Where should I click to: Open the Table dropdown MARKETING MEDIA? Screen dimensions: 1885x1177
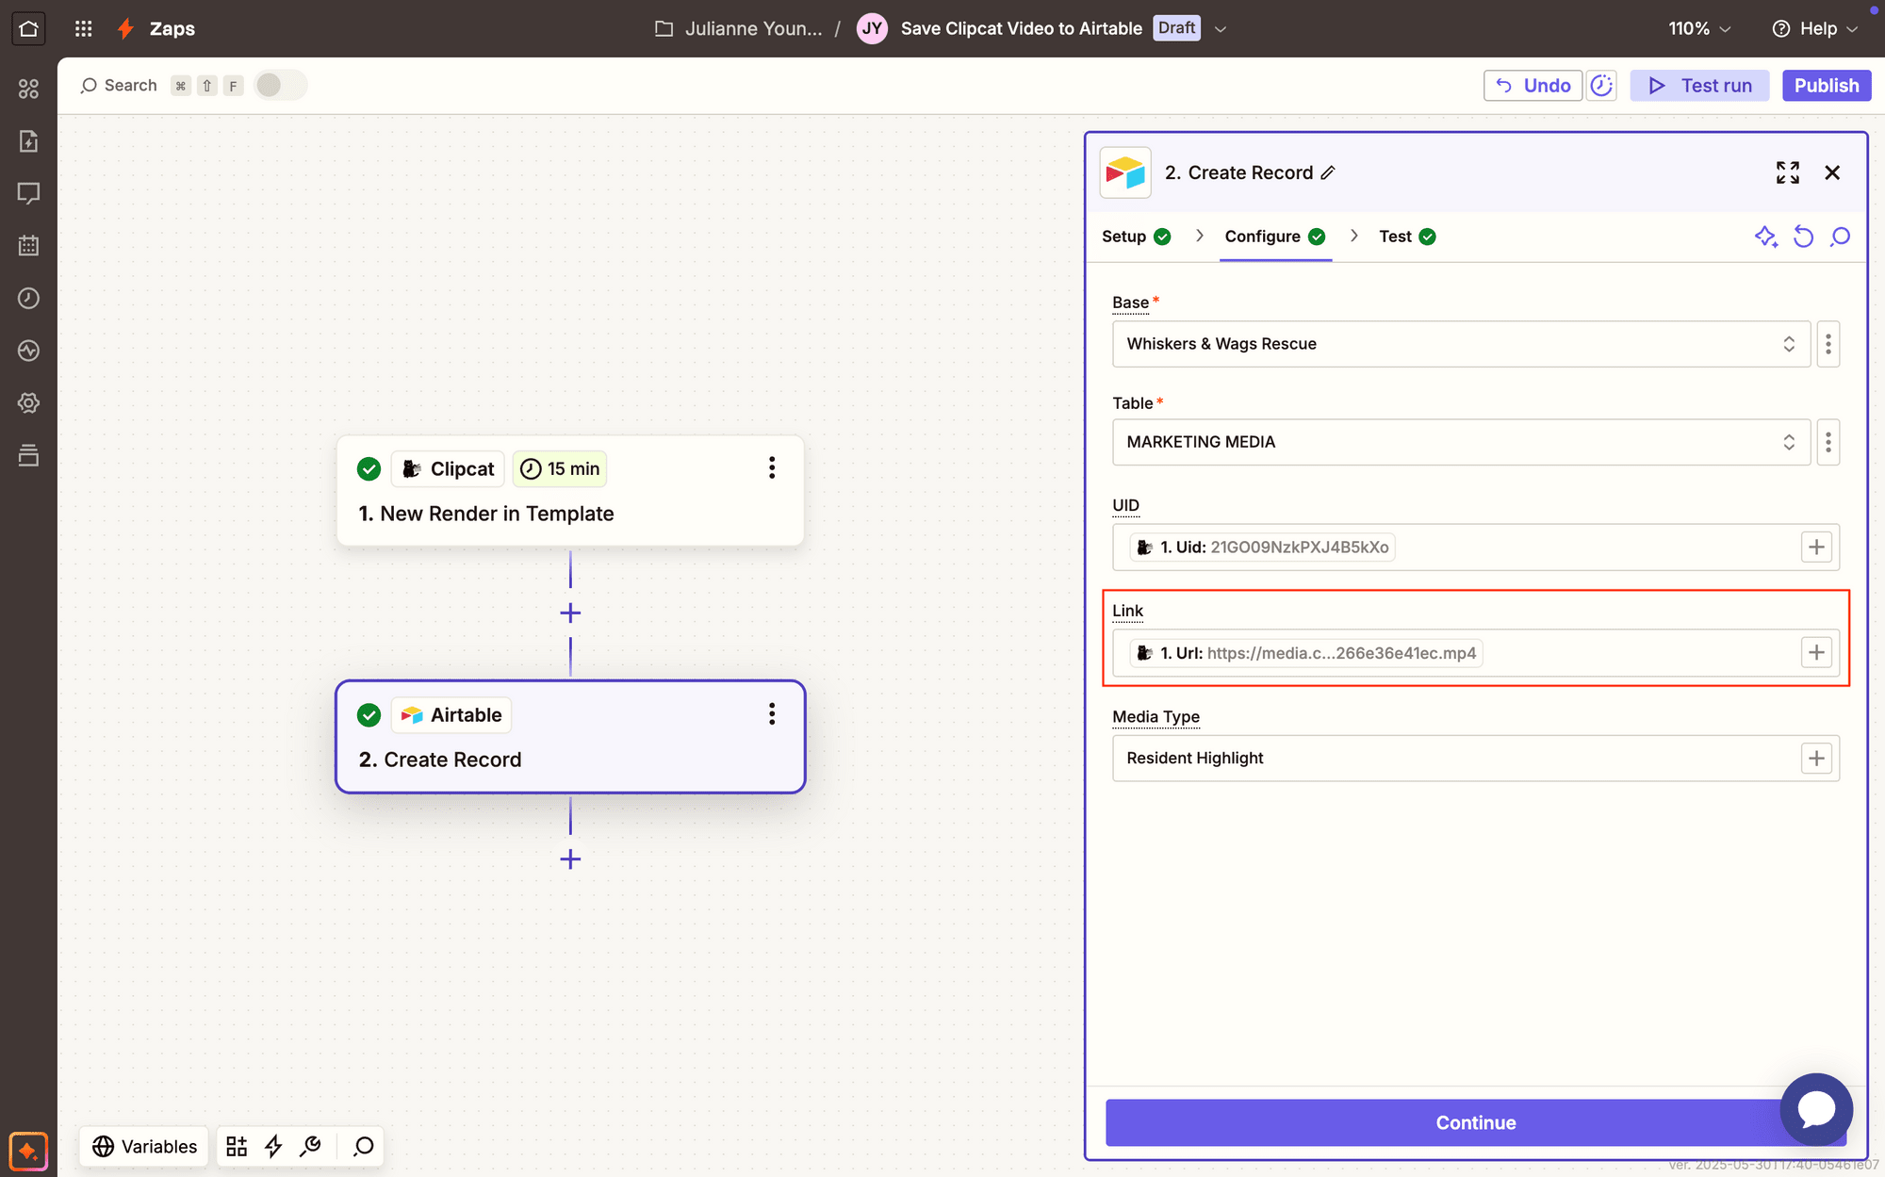click(1460, 442)
